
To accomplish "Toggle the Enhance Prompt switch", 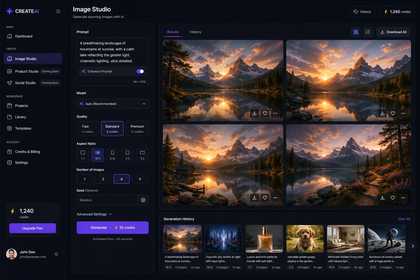I will (140, 71).
